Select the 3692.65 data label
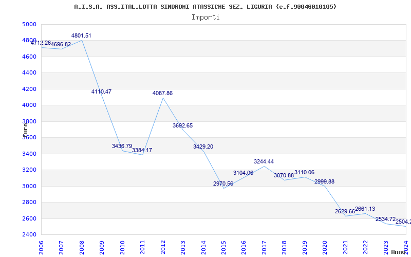This screenshot has height=257, width=411. point(183,125)
